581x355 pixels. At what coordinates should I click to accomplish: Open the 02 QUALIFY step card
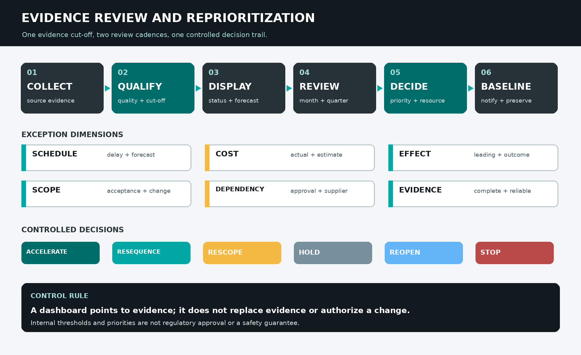(153, 88)
